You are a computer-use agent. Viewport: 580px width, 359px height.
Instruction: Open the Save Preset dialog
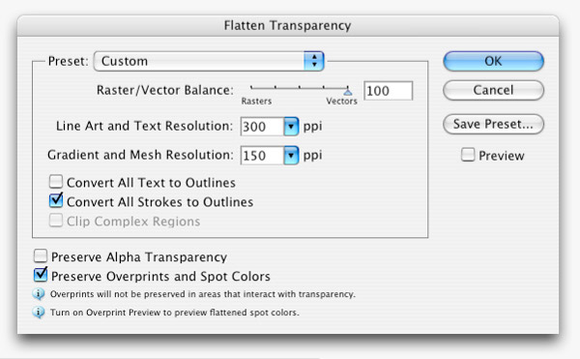pyautogui.click(x=493, y=124)
